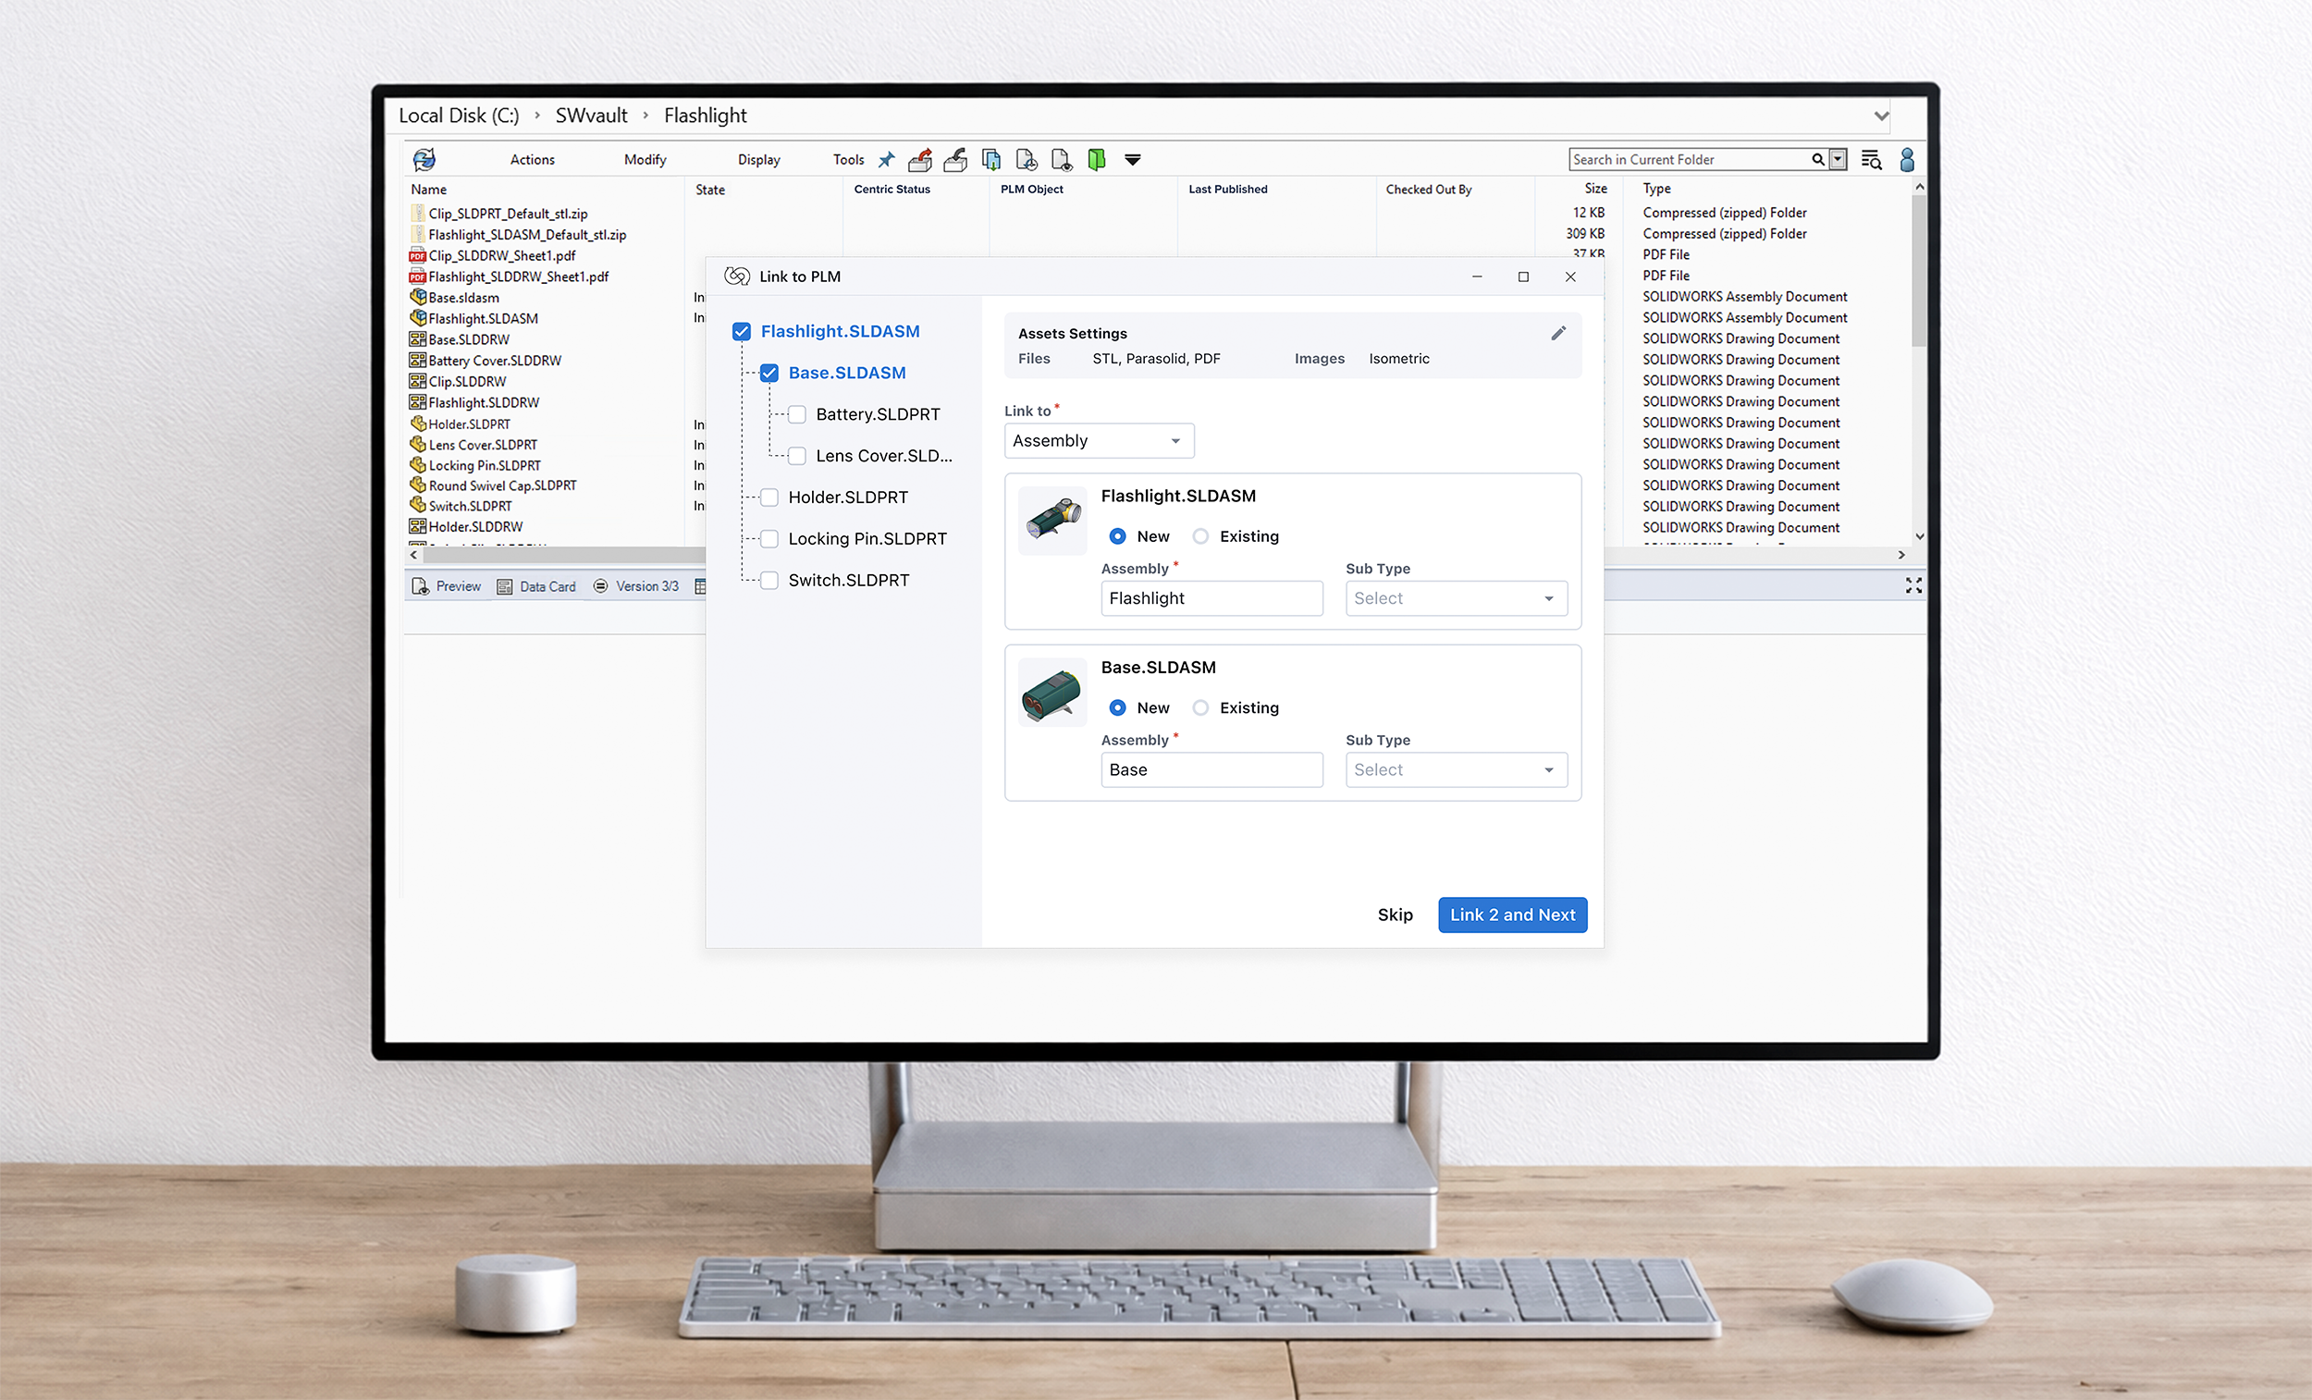Click the blue pin icon
Viewport: 2312px width, 1400px height.
click(886, 160)
